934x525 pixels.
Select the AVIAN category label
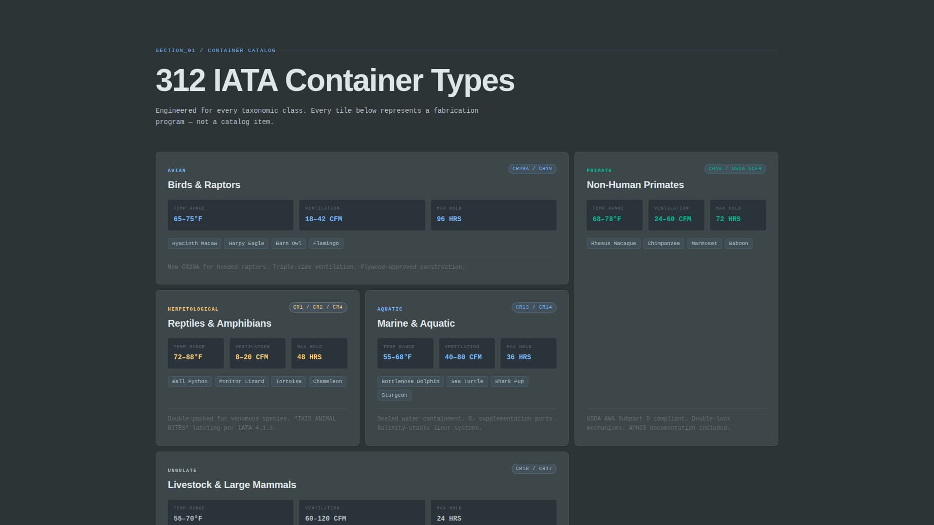point(177,171)
